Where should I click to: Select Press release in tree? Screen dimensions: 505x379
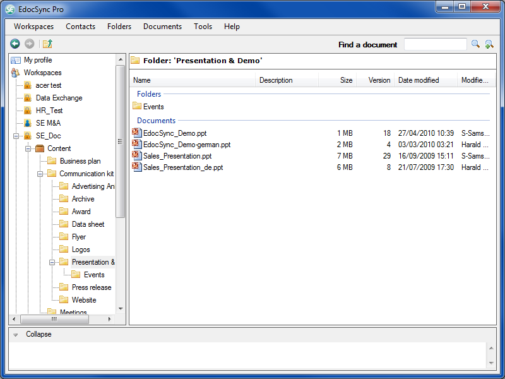92,287
